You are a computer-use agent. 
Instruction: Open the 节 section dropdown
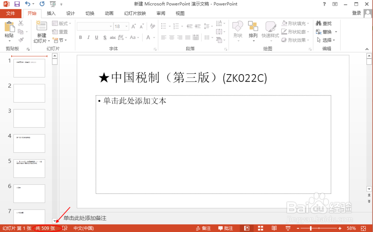[x=60, y=40]
